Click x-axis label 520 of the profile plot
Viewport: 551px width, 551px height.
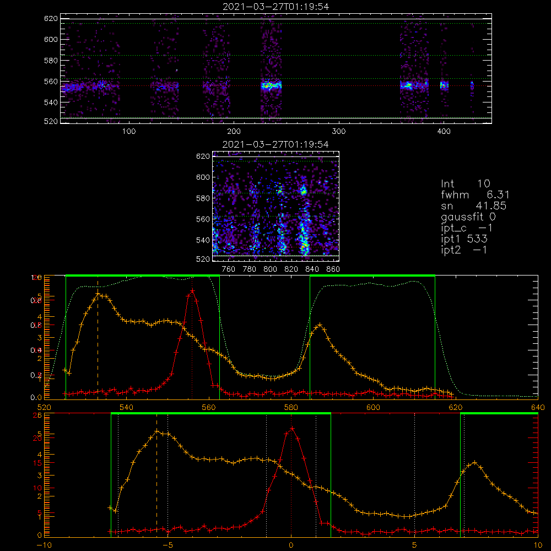click(44, 408)
